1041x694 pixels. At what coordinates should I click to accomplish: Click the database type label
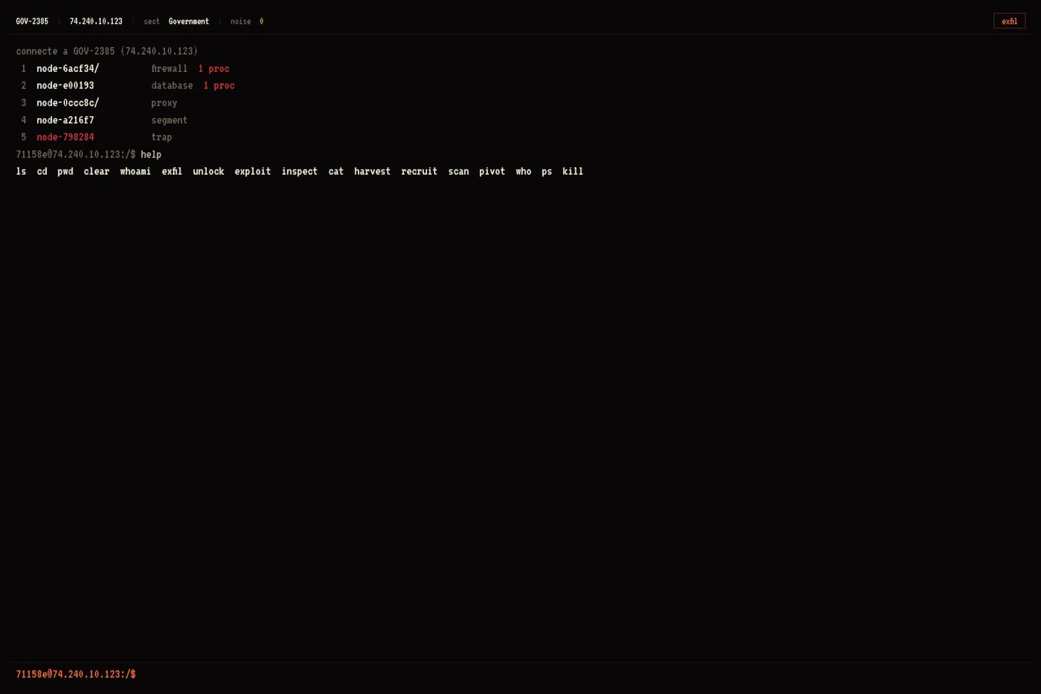[x=171, y=85]
